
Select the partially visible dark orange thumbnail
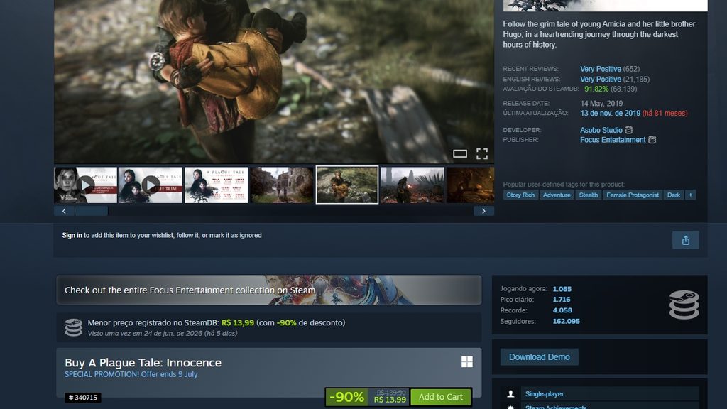(x=470, y=185)
